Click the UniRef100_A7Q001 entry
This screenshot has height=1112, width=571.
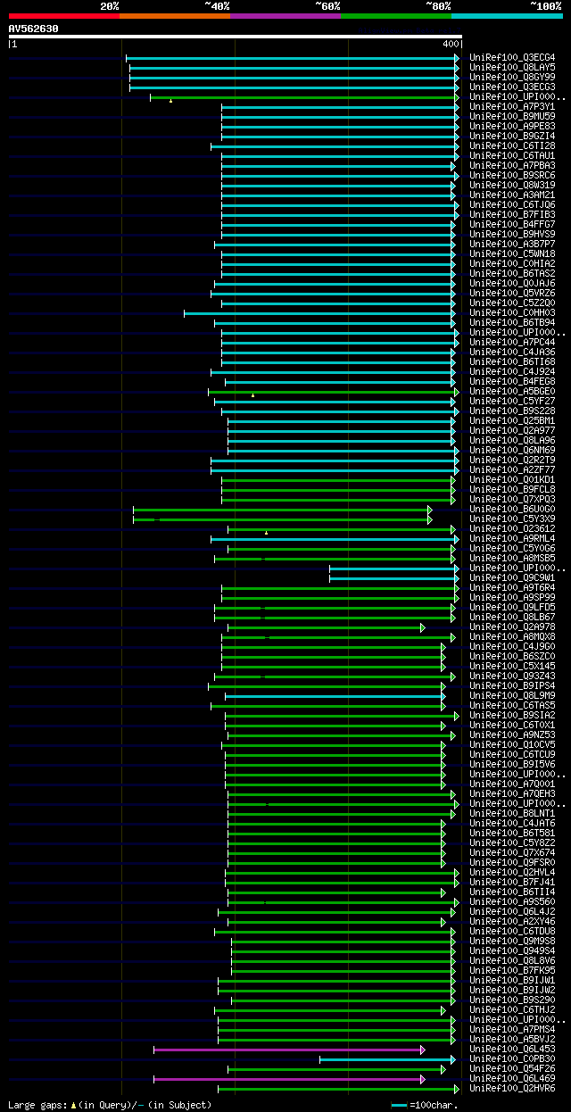tap(512, 784)
